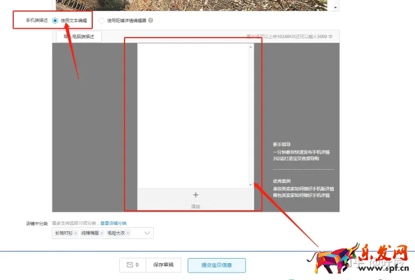Click the envelope message icon

(129, 265)
